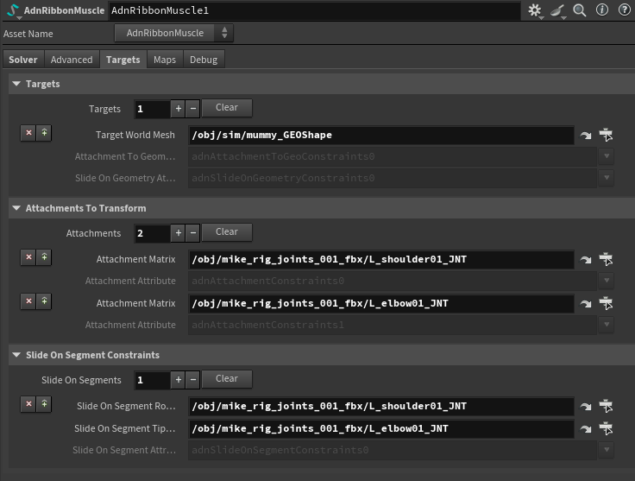The height and width of the screenshot is (481, 635).
Task: Remove the L_elbow01_JNT attachment entry
Action: [x=28, y=301]
